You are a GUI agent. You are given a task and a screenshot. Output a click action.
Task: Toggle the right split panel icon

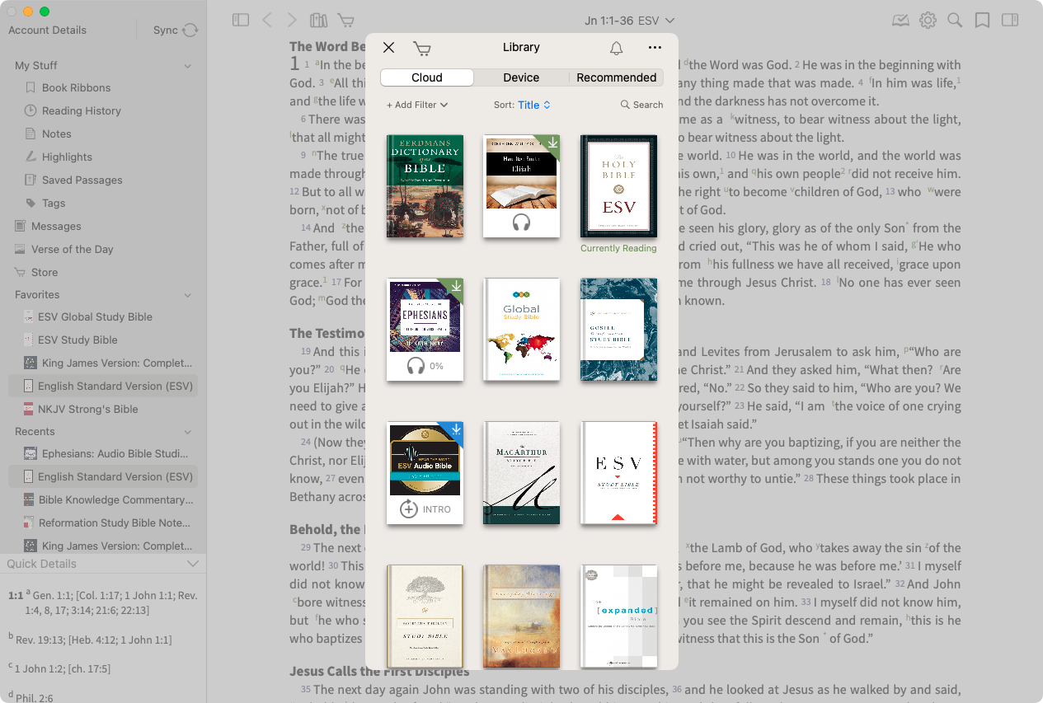[1009, 21]
